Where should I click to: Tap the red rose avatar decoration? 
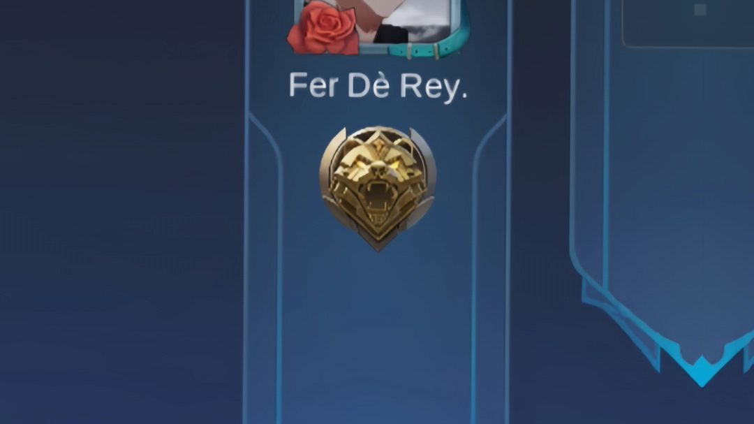coord(323,27)
